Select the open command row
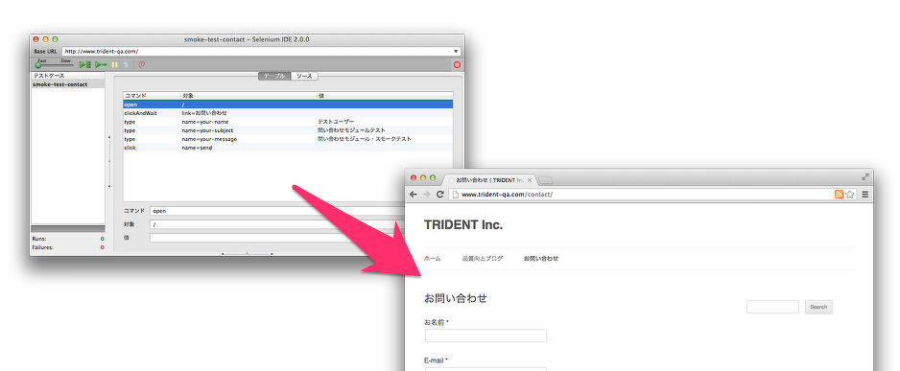 point(288,104)
